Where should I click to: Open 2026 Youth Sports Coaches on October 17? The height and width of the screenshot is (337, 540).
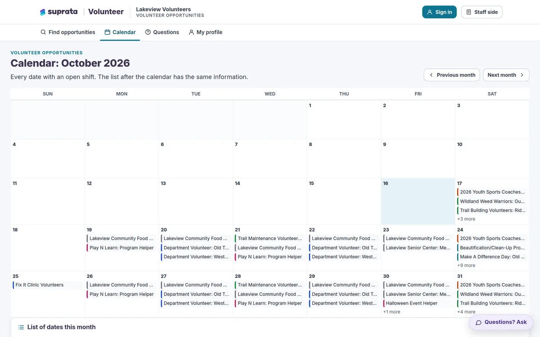click(492, 192)
